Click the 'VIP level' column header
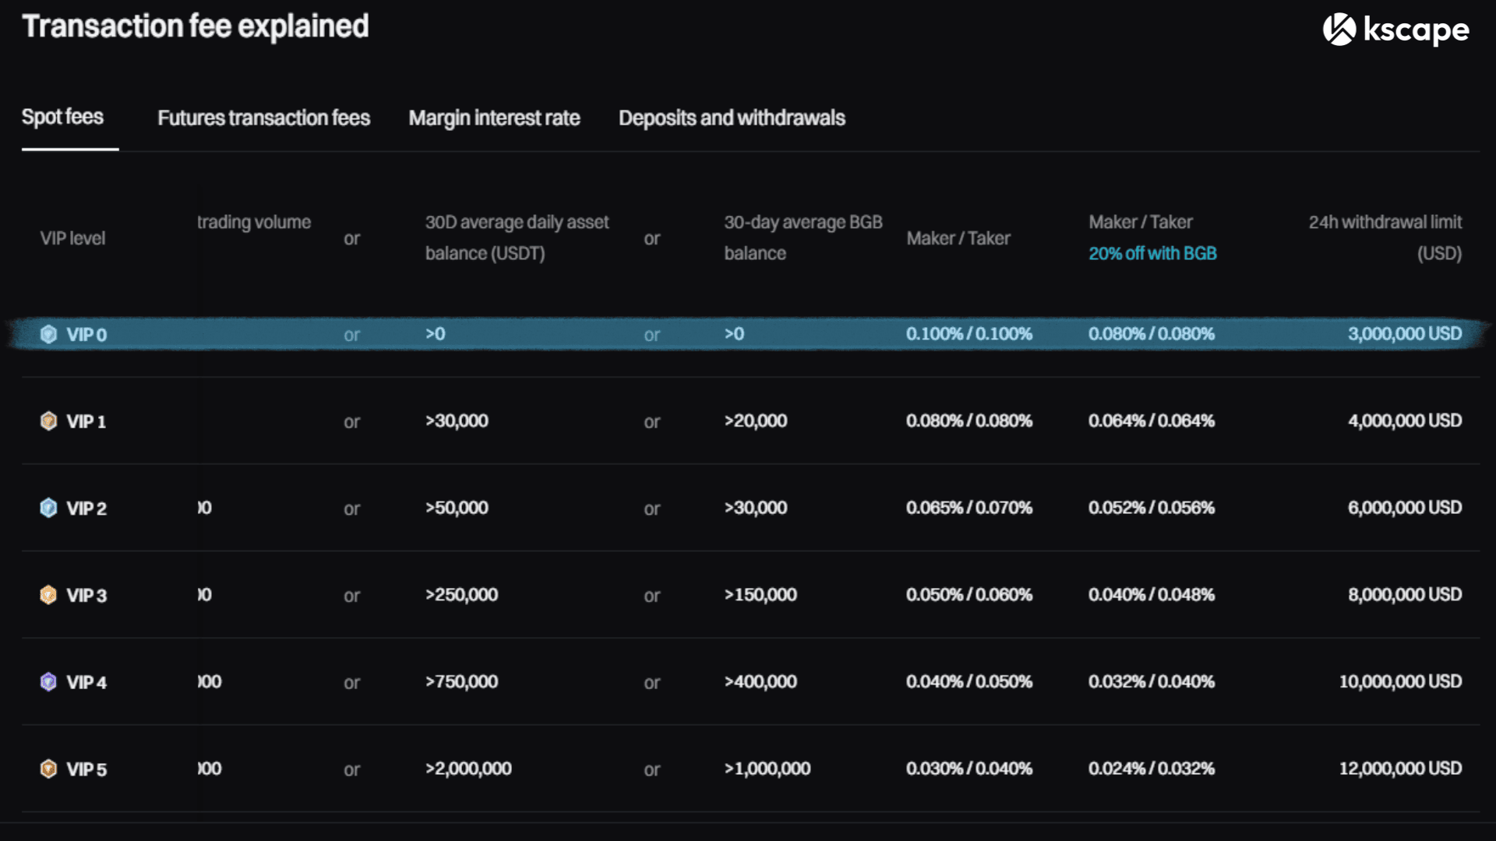Screen dimensions: 1496x841 (72, 238)
